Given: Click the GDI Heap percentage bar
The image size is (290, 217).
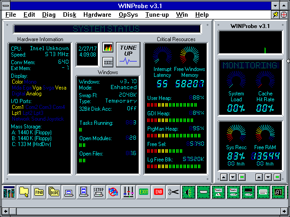Looking at the screenshot, I should (x=170, y=120).
